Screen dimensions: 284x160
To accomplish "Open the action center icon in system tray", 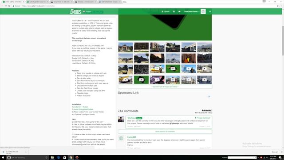I will click(x=280, y=157).
